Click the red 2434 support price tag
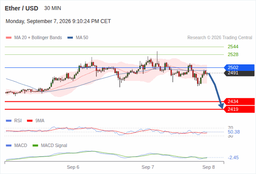 coord(239,101)
